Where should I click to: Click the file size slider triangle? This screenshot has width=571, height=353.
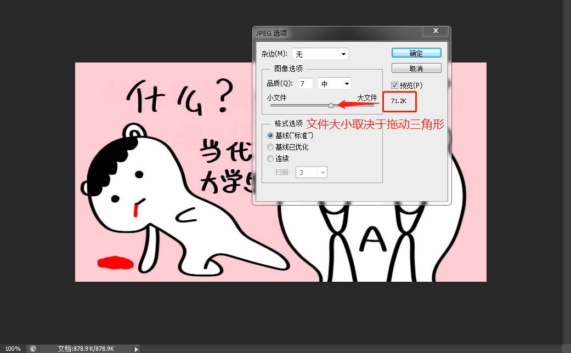331,105
